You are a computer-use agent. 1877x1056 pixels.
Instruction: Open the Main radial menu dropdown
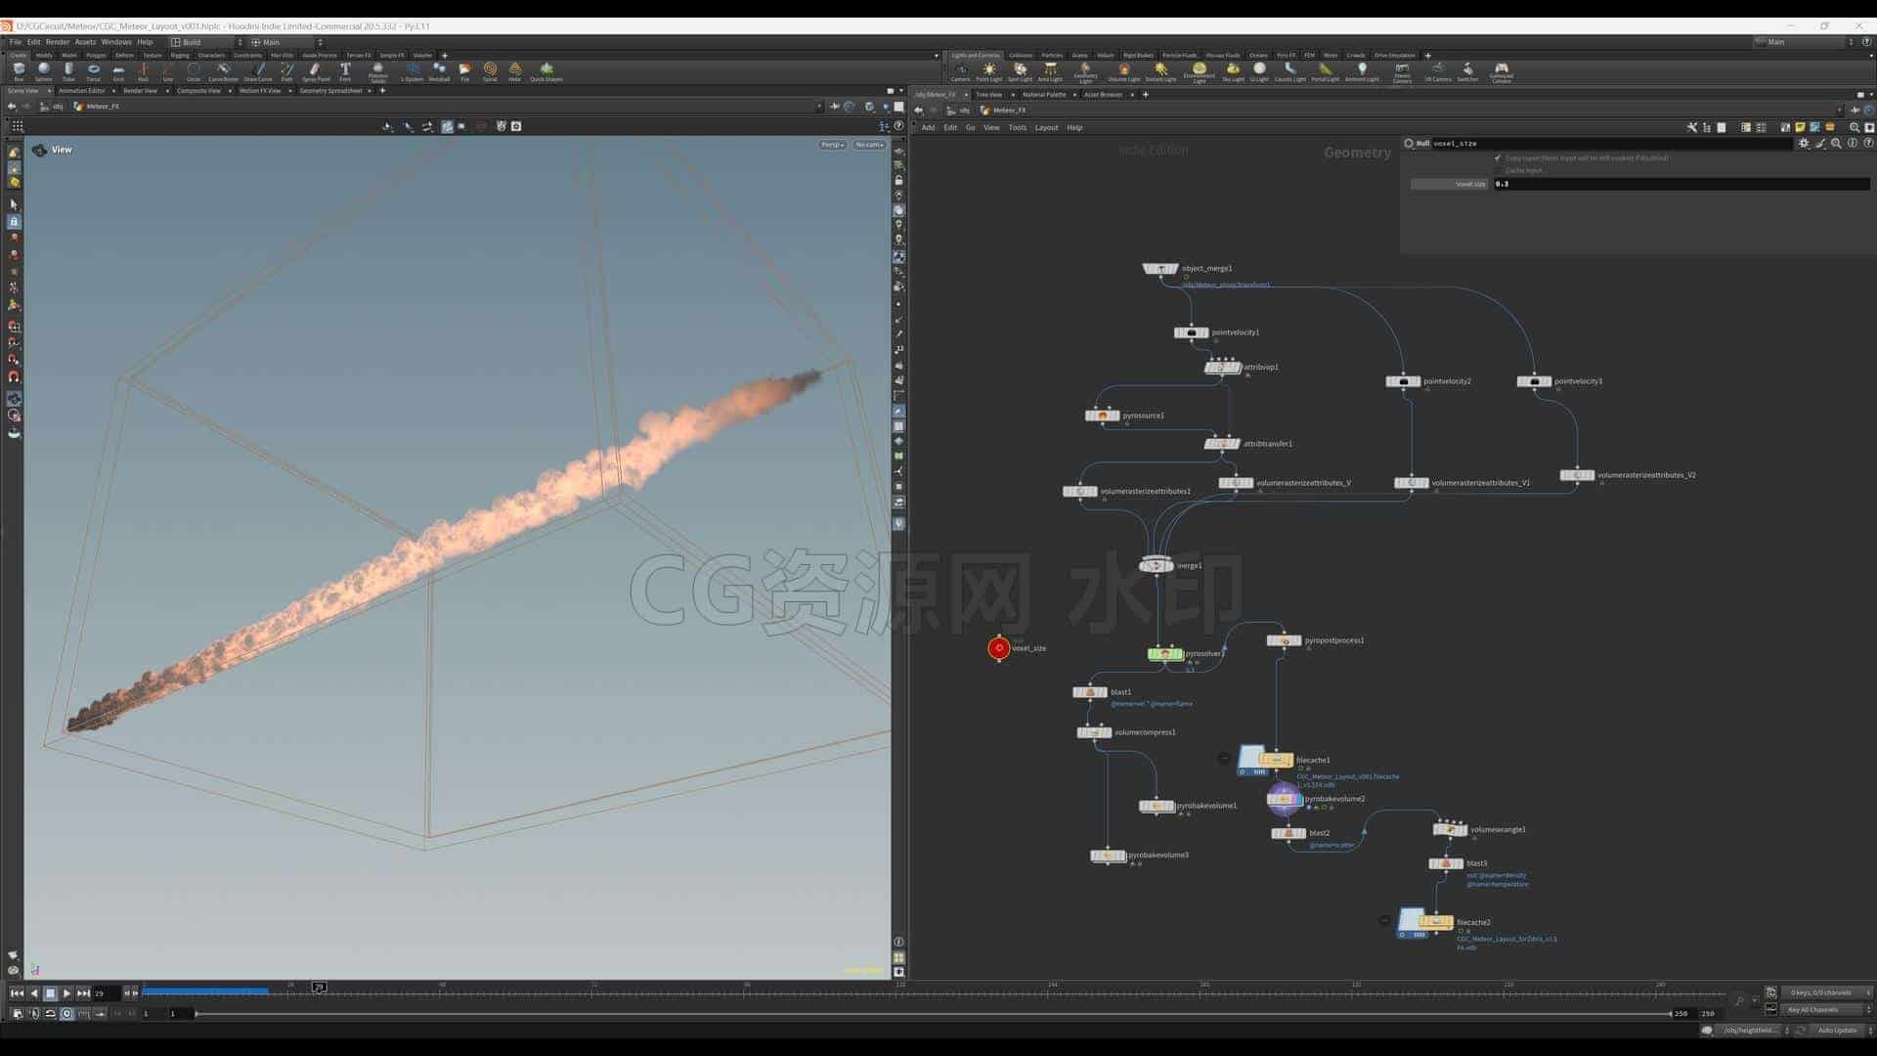pos(286,42)
